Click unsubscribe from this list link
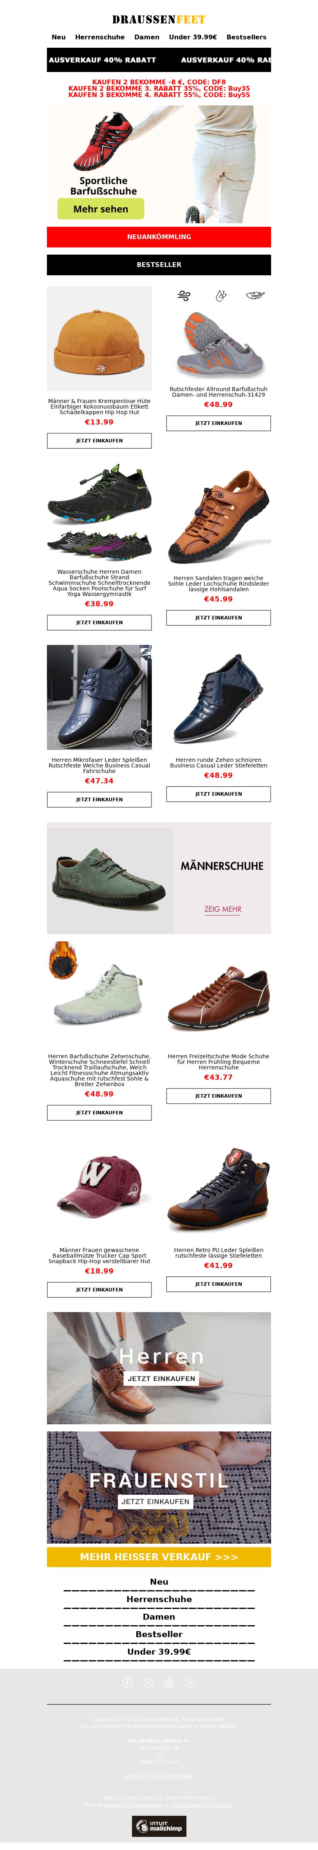318x1850 pixels. tap(202, 1805)
